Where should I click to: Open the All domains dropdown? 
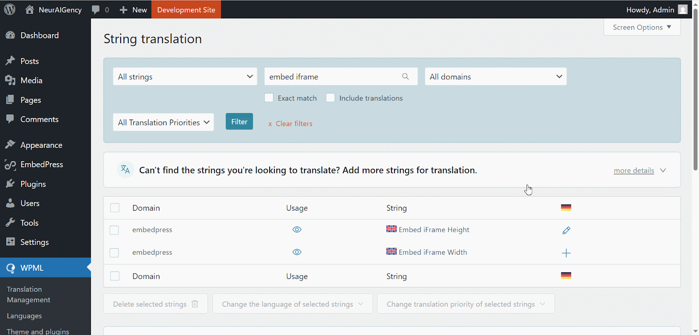click(496, 76)
